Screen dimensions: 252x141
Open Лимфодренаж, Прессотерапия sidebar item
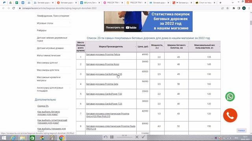point(53,16)
